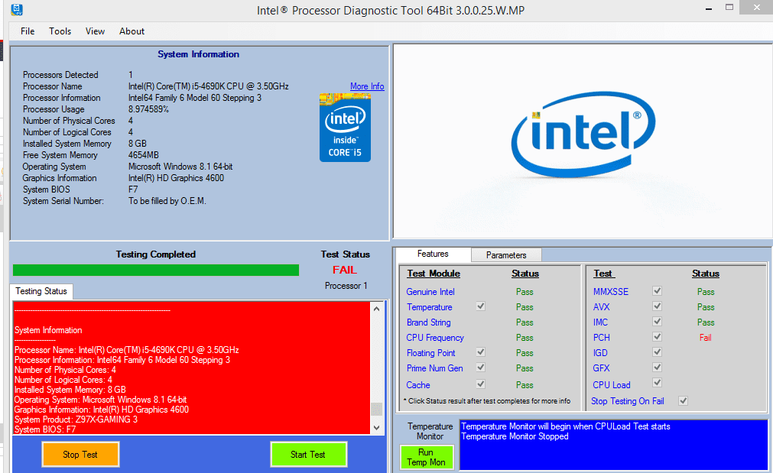The image size is (773, 473).
Task: Toggle the Cache test checkbox
Action: pyautogui.click(x=481, y=384)
